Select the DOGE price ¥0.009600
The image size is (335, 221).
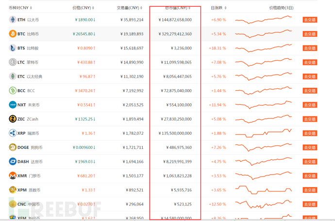[84, 147]
